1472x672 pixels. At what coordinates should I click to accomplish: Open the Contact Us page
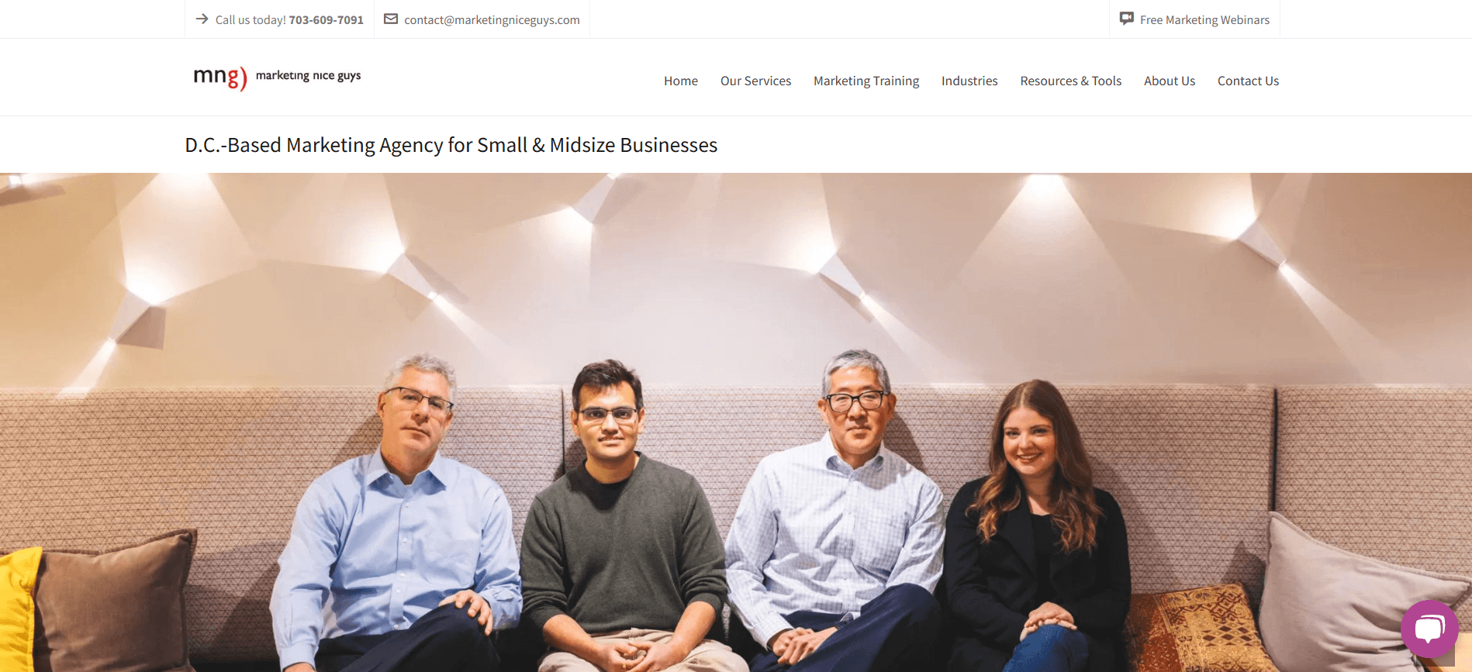click(x=1248, y=81)
